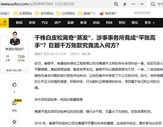Open the three-dot more options icon

click(x=133, y=4)
